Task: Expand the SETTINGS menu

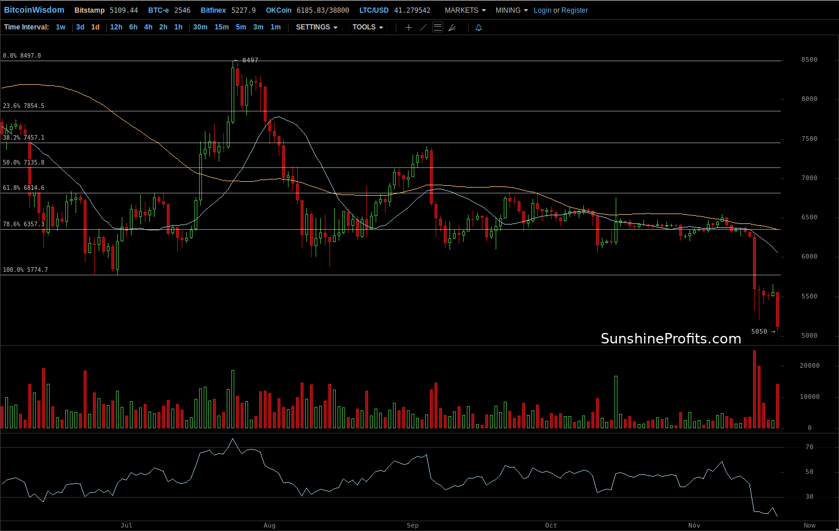Action: [x=317, y=27]
